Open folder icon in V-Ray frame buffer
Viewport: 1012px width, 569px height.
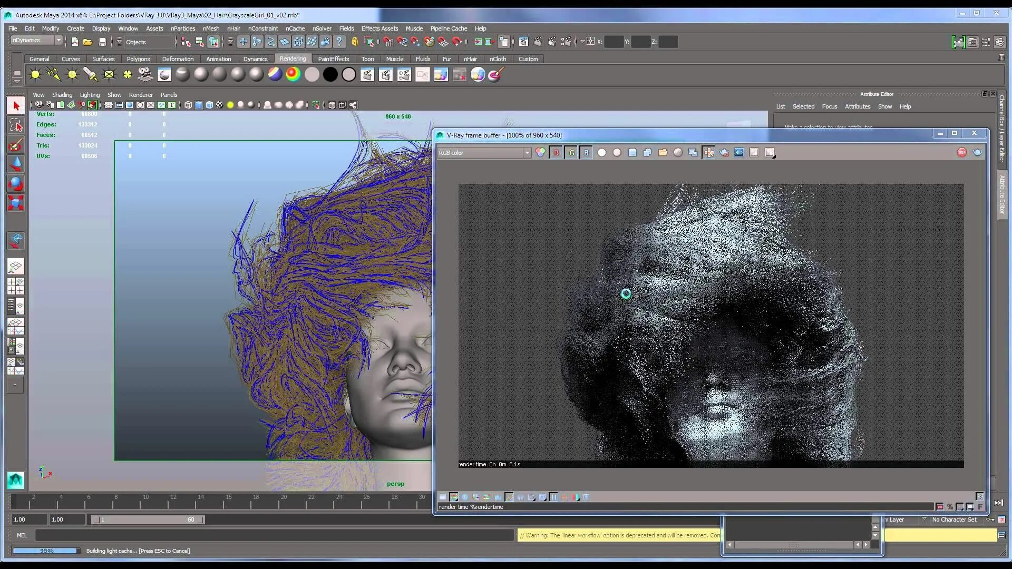click(663, 153)
